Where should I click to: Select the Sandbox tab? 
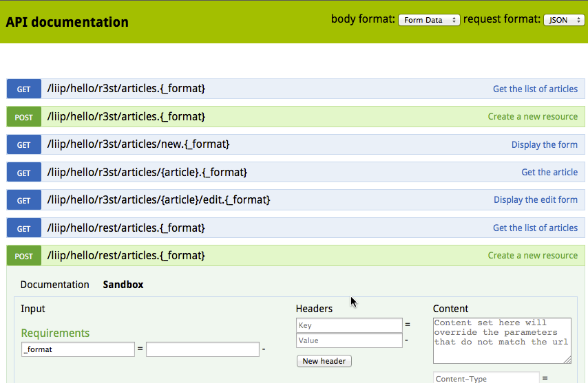[x=123, y=285]
